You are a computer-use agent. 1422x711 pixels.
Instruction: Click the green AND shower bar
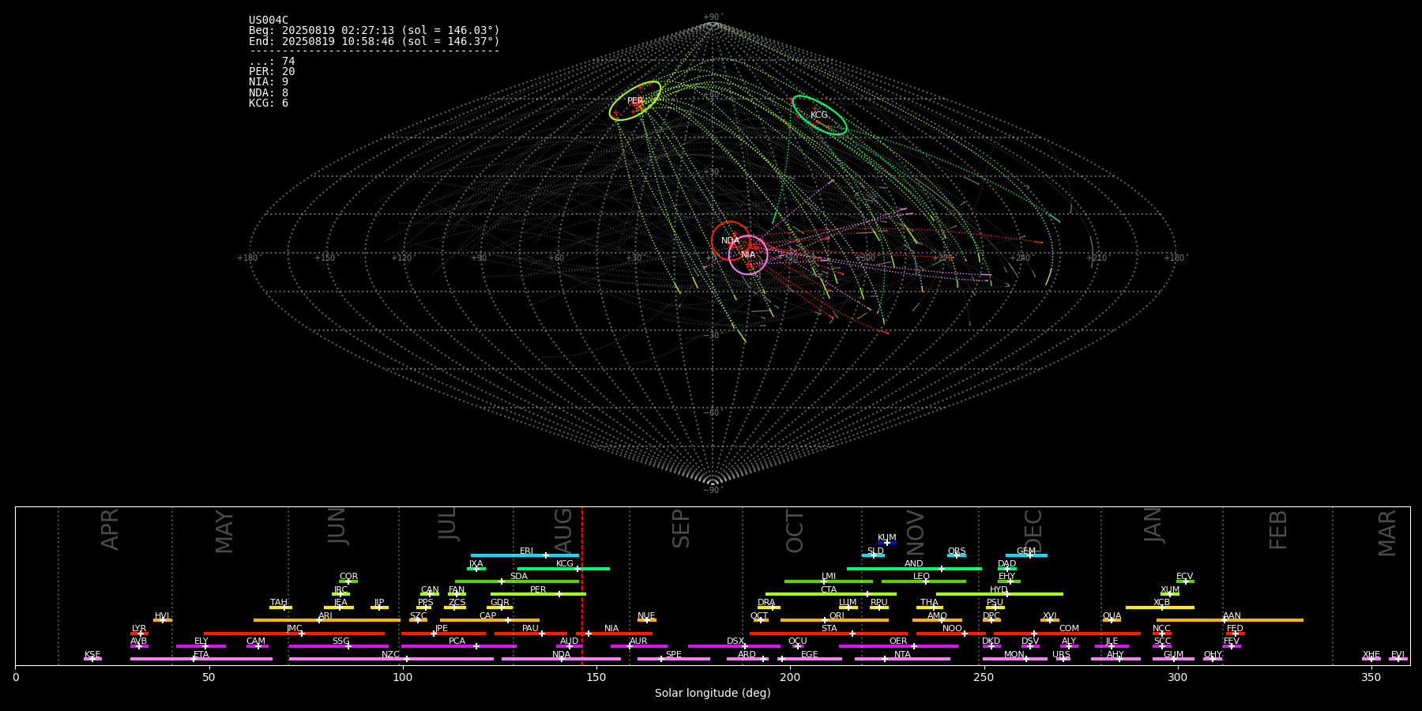point(914,569)
